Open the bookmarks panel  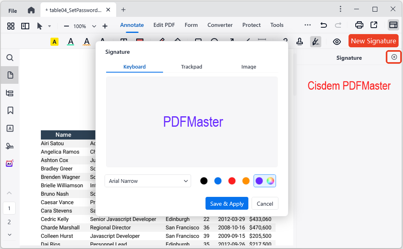click(x=10, y=110)
